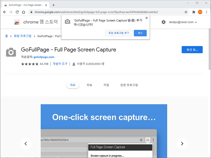Select the '개요' tab
The image size is (211, 158).
pyautogui.click(x=73, y=85)
